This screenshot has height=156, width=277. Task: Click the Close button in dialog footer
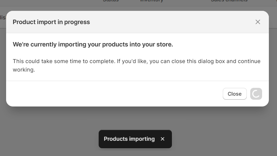coord(235,94)
